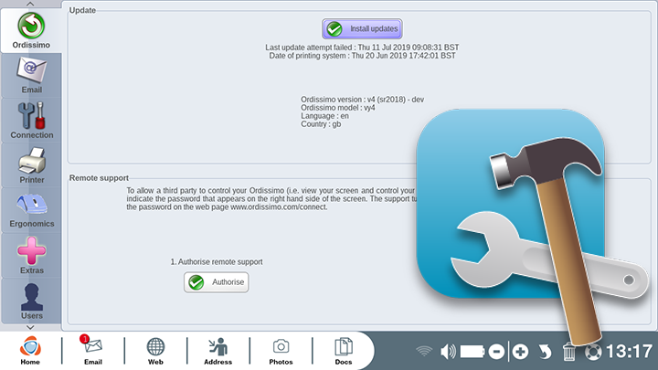This screenshot has height=370, width=658.
Task: Open the Ergonomics settings tab
Action: click(x=31, y=210)
